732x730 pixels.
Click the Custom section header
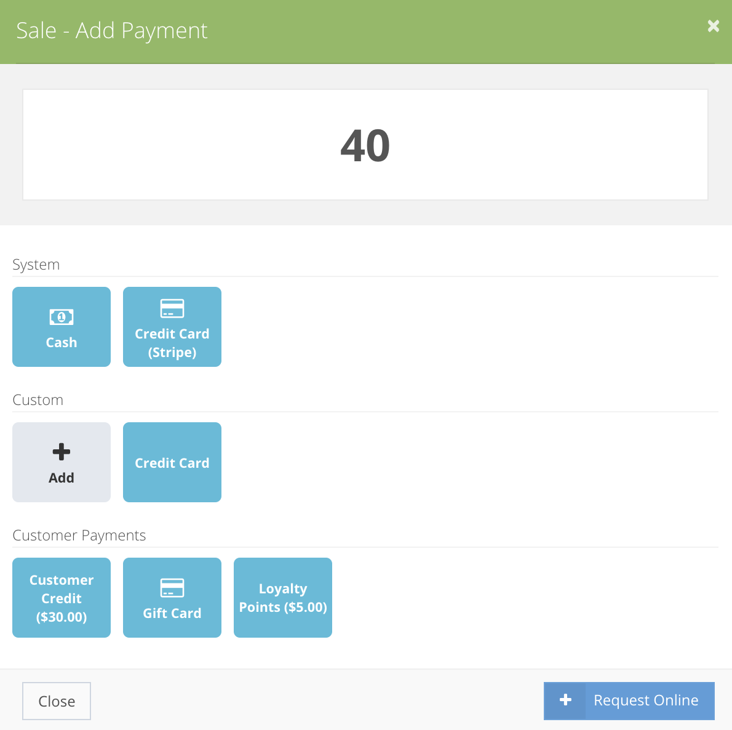[x=38, y=399]
